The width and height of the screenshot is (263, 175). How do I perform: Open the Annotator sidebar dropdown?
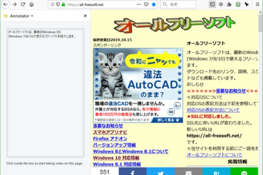[x=21, y=16]
